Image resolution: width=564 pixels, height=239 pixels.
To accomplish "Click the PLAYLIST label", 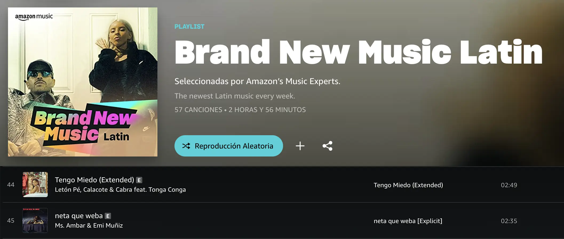I will (189, 27).
